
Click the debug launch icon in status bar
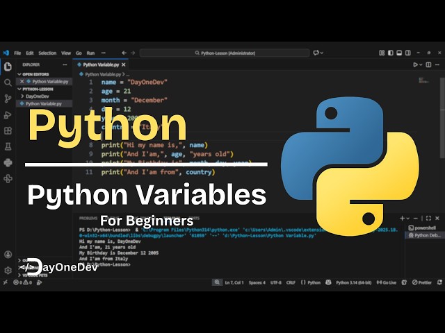(x=40, y=282)
